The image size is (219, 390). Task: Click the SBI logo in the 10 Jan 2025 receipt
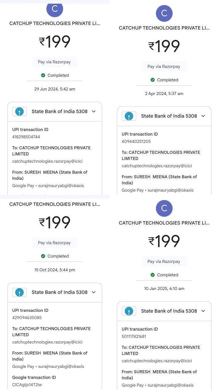click(x=129, y=311)
